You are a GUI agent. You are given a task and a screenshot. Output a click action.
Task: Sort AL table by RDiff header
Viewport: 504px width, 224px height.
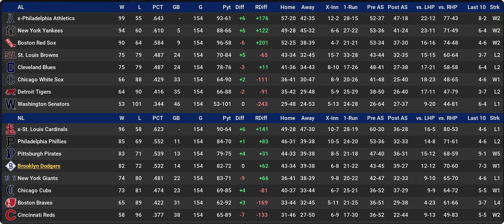click(261, 7)
